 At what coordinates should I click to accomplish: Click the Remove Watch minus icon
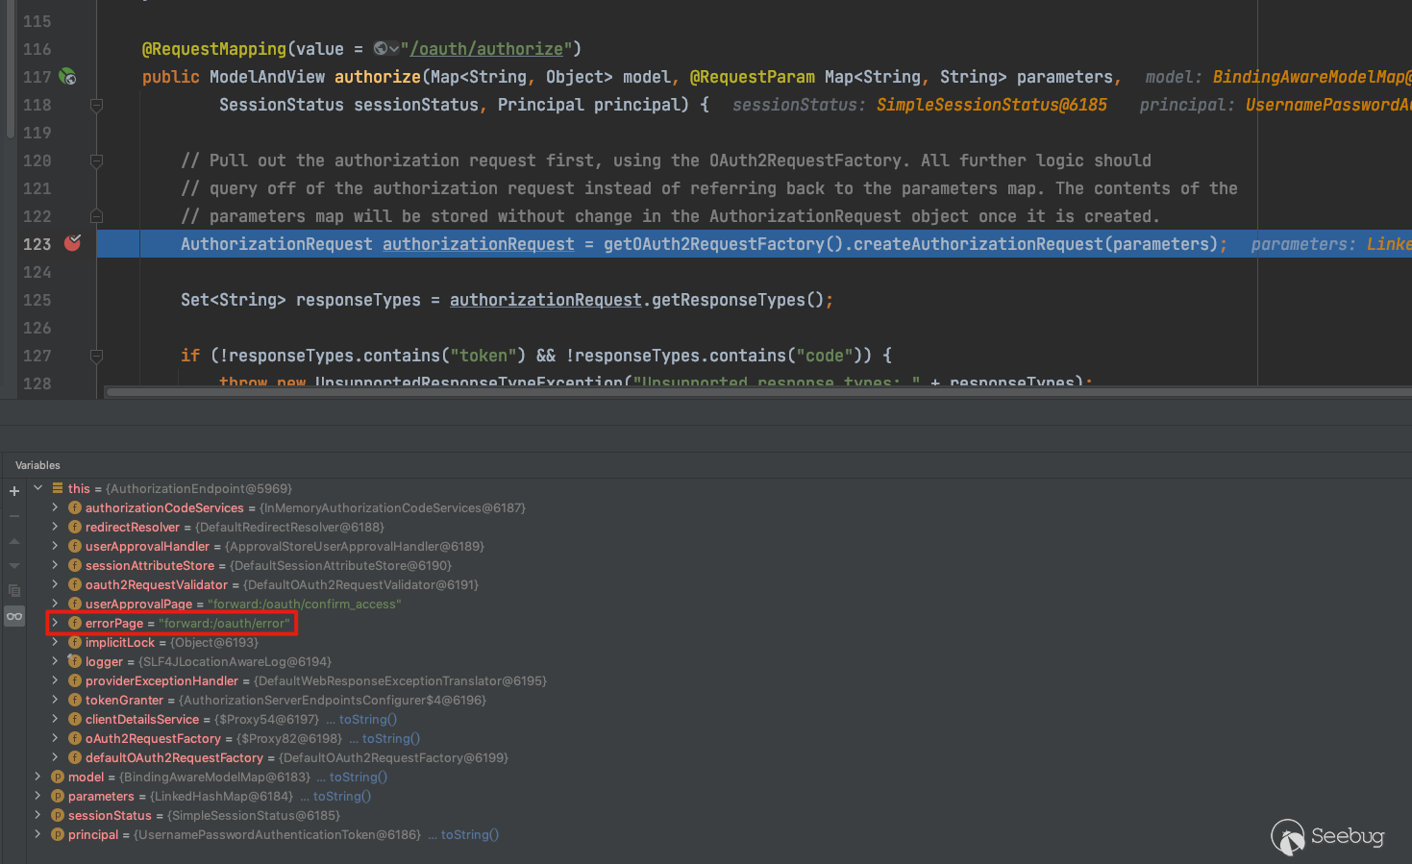coord(14,516)
